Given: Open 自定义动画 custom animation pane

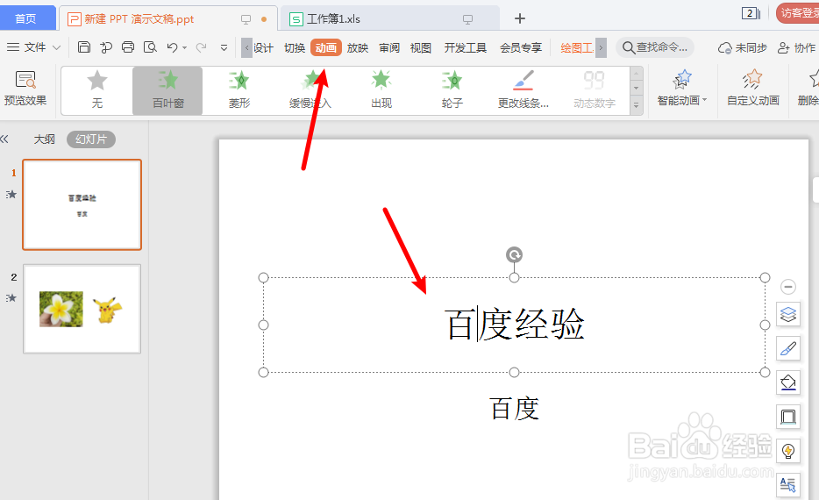Looking at the screenshot, I should pos(752,89).
